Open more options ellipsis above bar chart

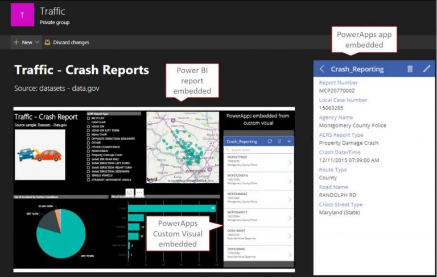point(139,192)
